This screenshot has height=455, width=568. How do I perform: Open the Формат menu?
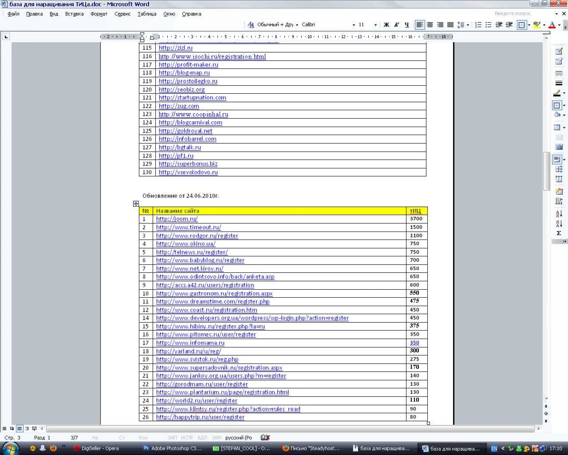pyautogui.click(x=99, y=14)
